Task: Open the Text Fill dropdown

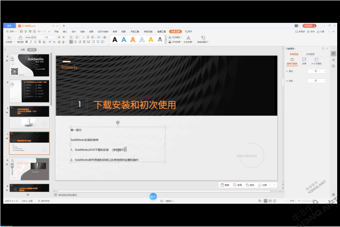Action: pos(175,37)
